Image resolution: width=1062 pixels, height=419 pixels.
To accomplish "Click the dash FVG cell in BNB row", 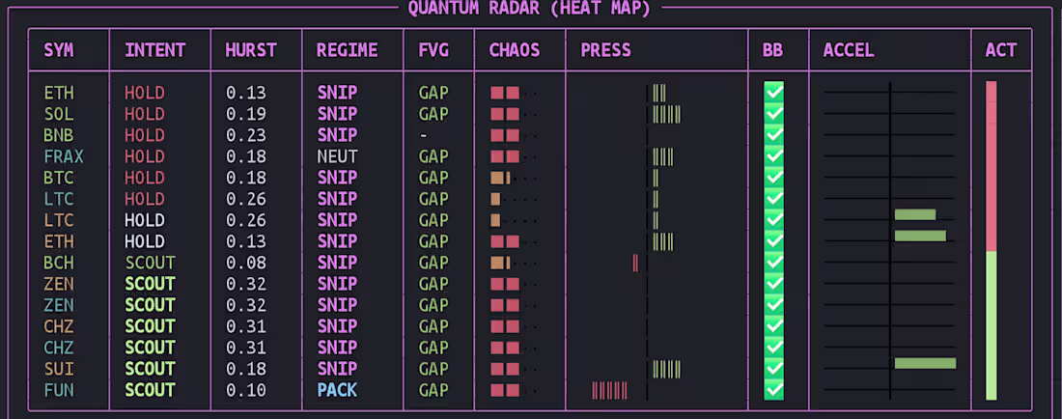I will pos(423,135).
